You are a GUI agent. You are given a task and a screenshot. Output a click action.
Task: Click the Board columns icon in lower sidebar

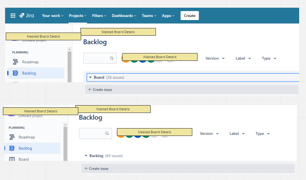[x=12, y=159]
